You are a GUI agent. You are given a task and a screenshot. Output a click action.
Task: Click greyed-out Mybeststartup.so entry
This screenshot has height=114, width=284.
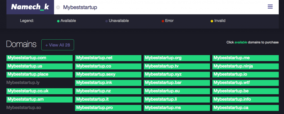(24, 108)
